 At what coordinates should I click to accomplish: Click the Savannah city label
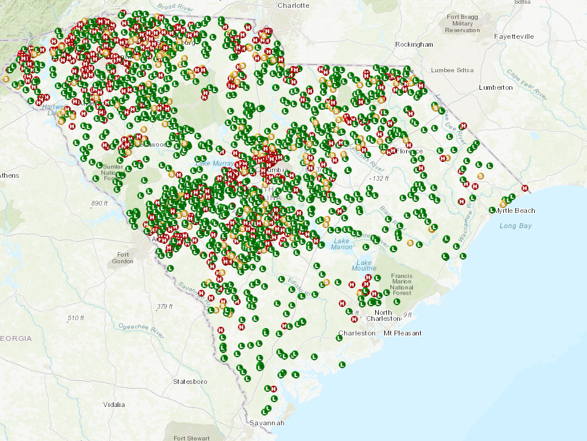(266, 422)
